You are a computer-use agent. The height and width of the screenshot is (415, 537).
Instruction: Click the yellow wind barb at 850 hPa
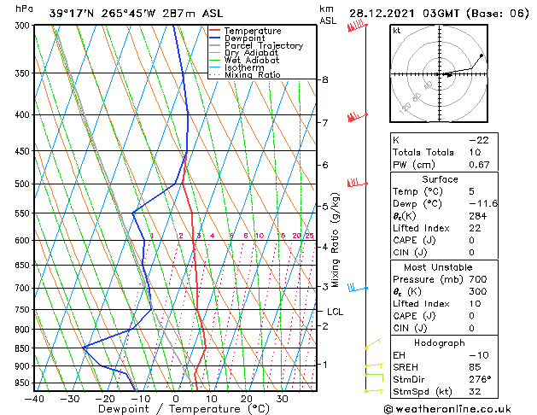pos(373,344)
